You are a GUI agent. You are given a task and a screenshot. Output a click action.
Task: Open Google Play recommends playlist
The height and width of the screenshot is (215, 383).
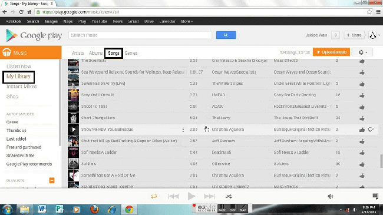(x=29, y=164)
